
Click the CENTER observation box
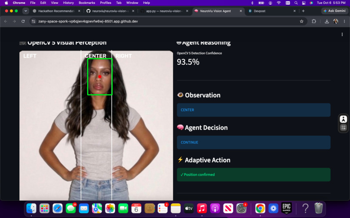(254, 110)
